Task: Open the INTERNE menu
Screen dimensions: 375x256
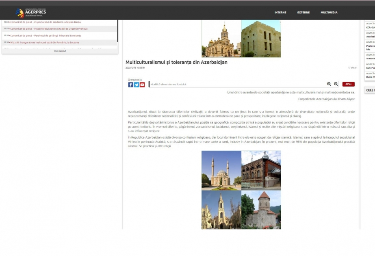Action: (280, 13)
